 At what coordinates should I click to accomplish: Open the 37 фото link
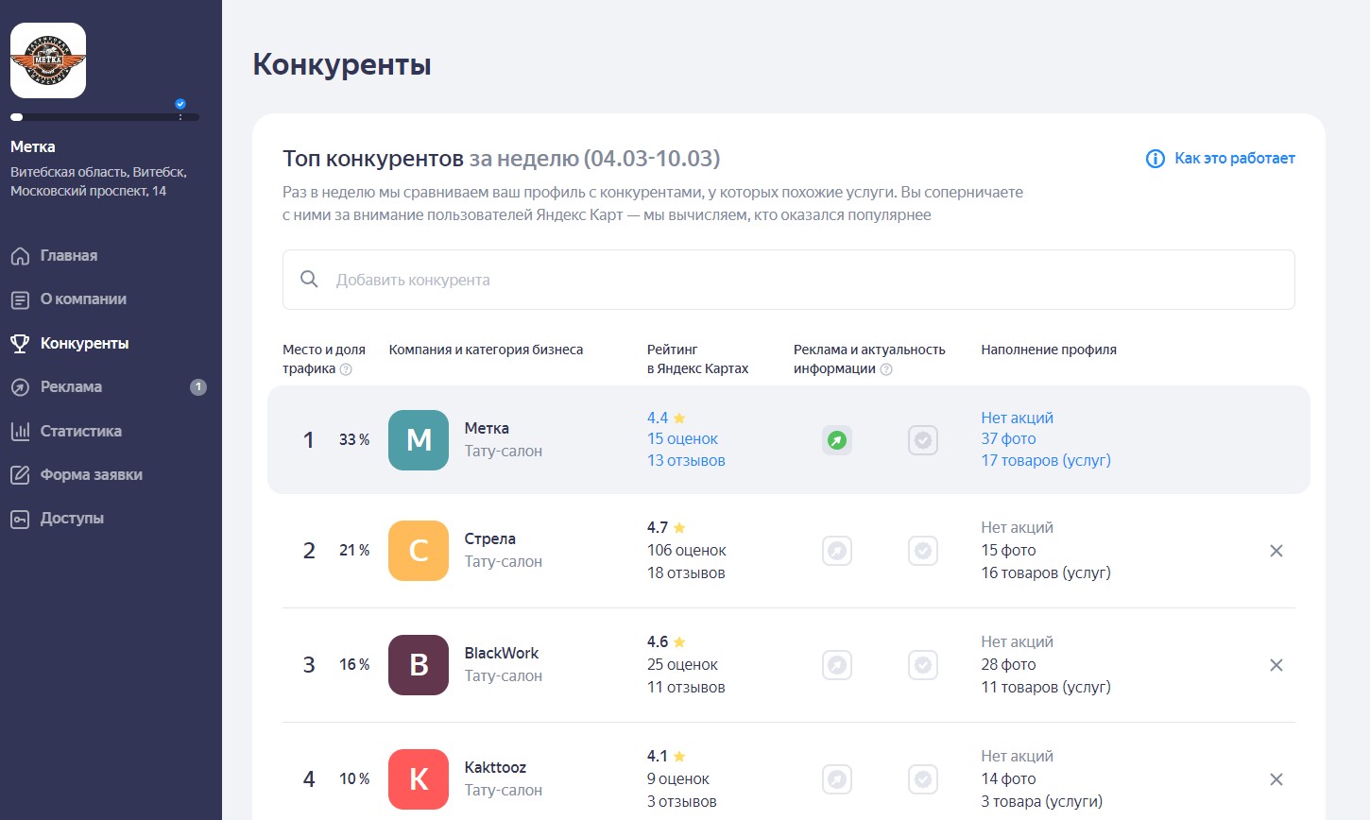tap(1008, 439)
